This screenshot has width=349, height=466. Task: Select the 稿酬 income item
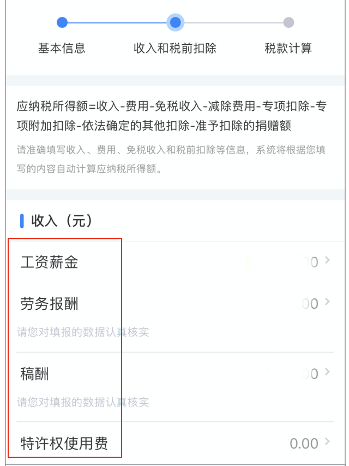(35, 374)
